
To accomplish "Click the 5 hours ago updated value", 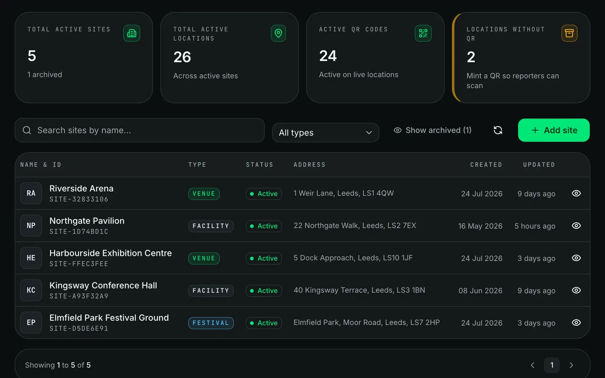I will coord(535,226).
